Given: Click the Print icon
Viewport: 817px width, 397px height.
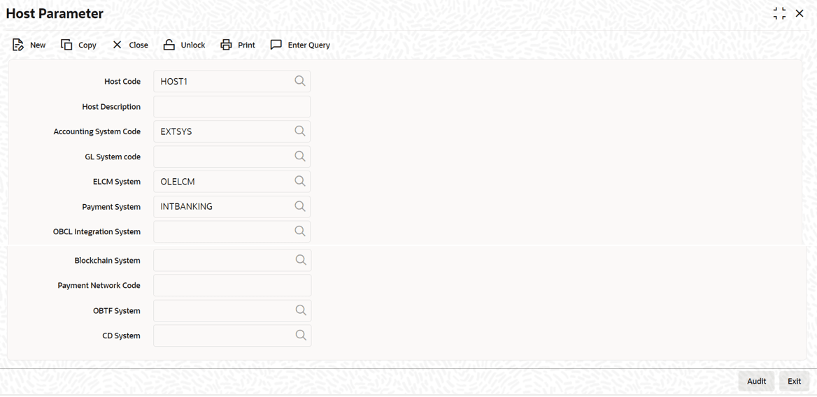Looking at the screenshot, I should [226, 45].
